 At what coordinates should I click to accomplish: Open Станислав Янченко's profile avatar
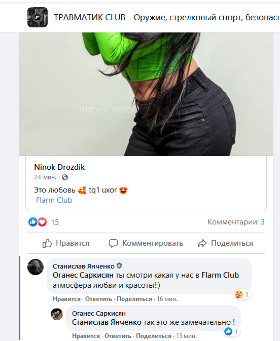(36, 267)
